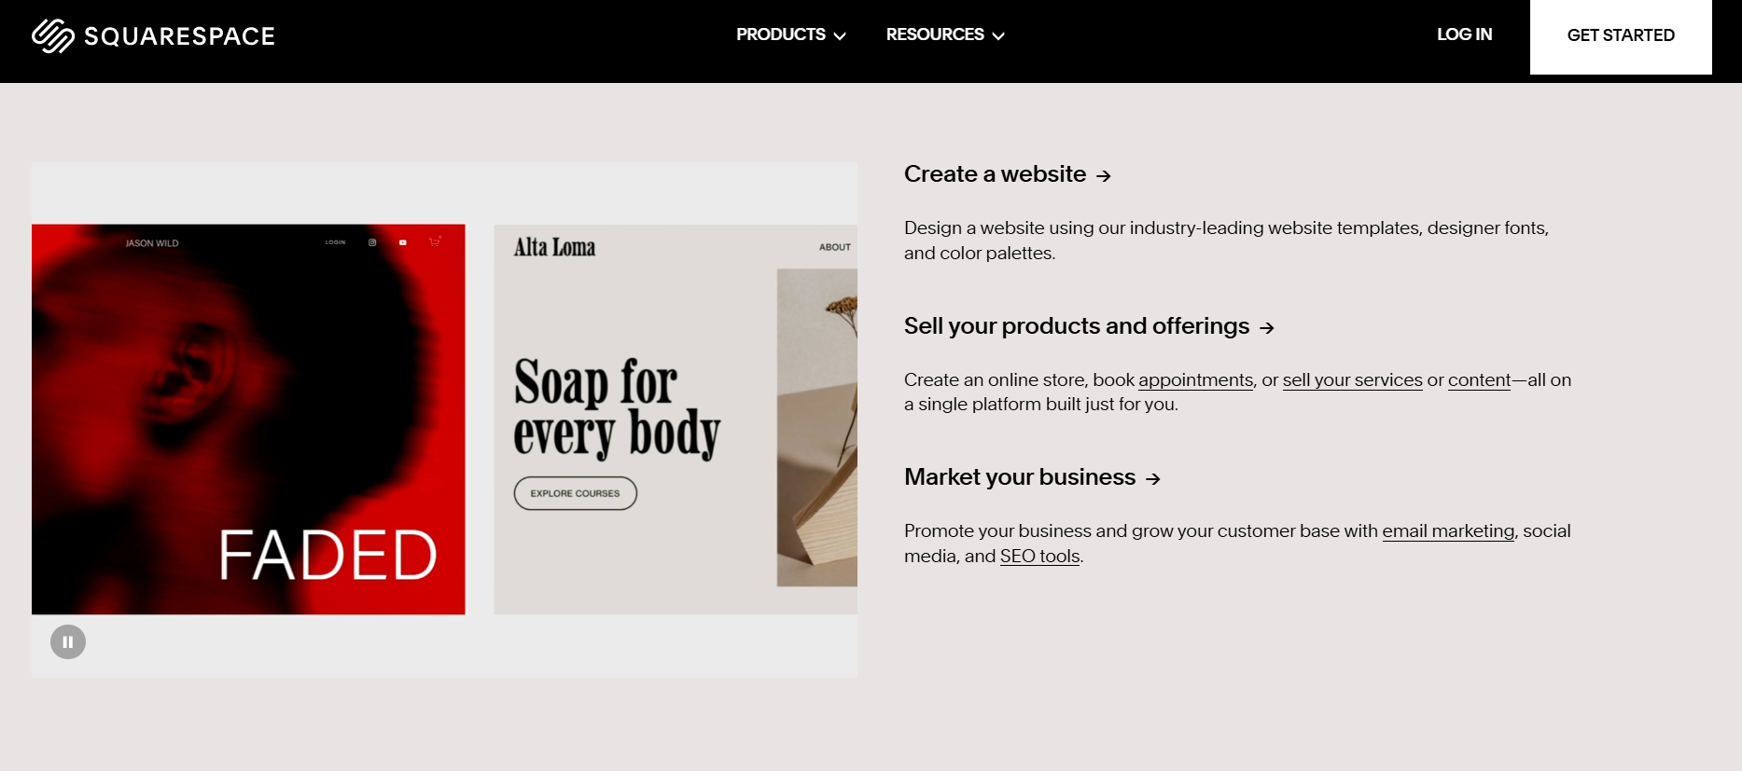Click the arrow after Market your business
The width and height of the screenshot is (1742, 771).
coord(1153,478)
